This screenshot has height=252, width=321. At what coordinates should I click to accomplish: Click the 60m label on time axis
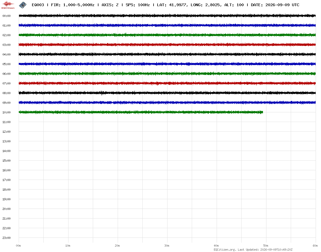pyautogui.click(x=315, y=246)
